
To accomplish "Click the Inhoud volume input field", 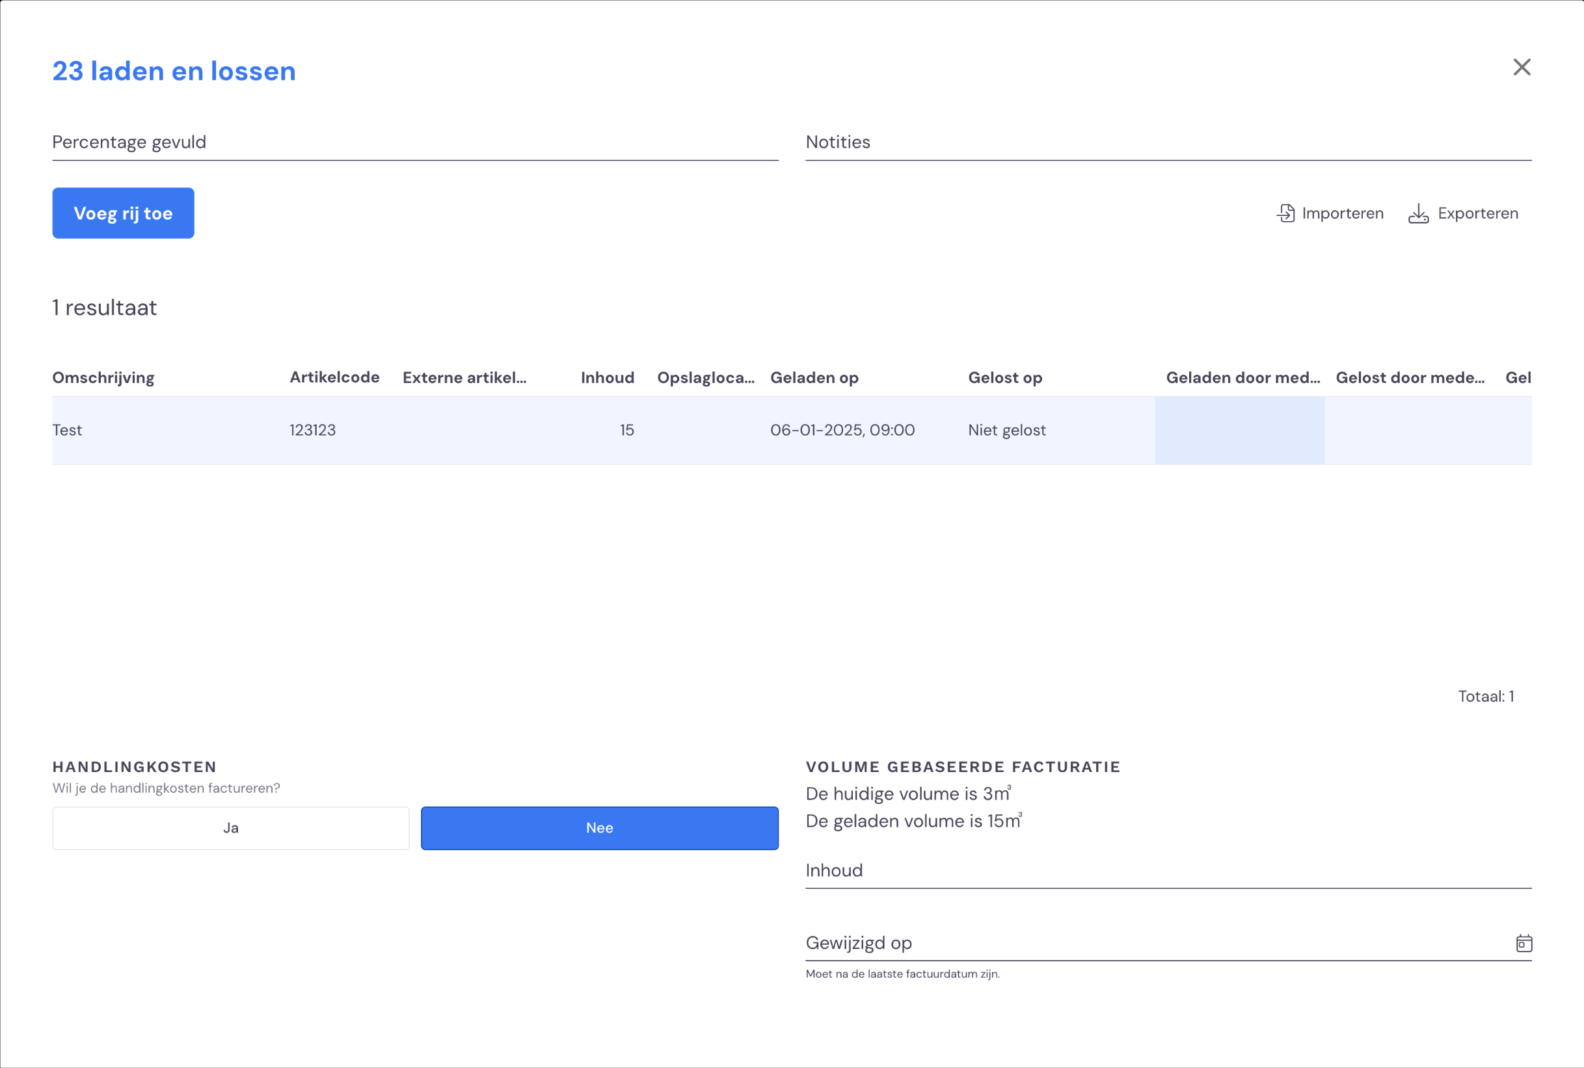I will pos(1168,870).
